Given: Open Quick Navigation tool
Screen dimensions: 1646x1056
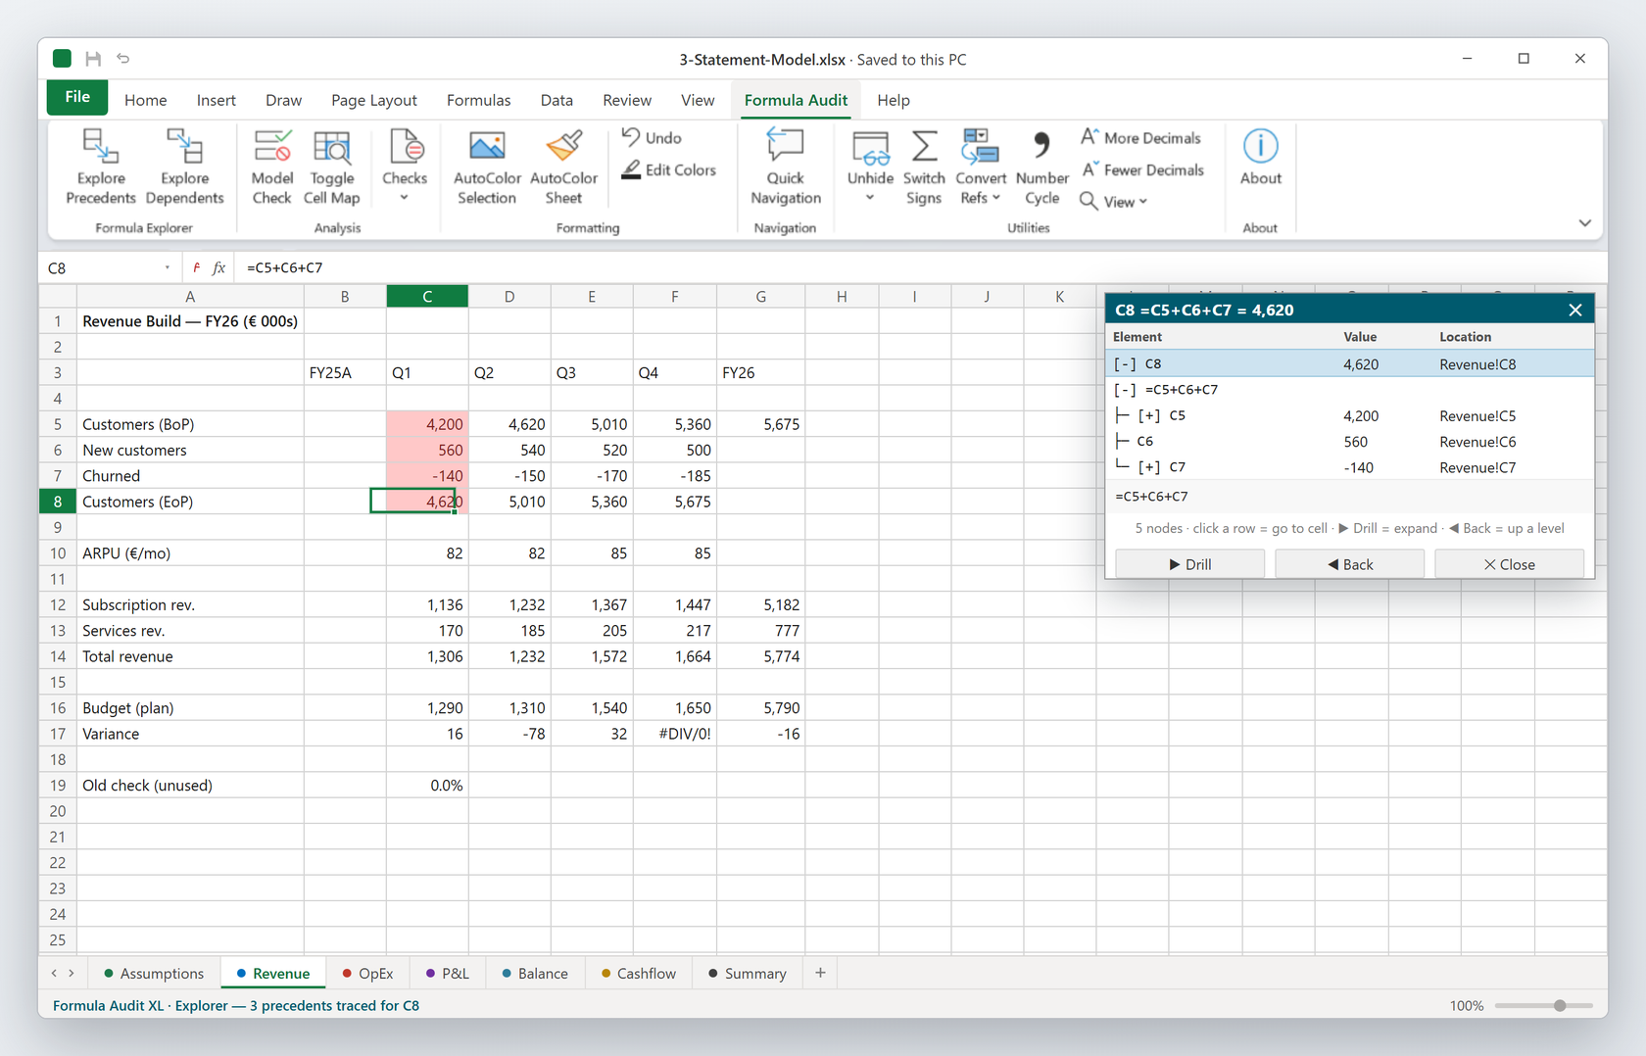Looking at the screenshot, I should click(x=785, y=167).
